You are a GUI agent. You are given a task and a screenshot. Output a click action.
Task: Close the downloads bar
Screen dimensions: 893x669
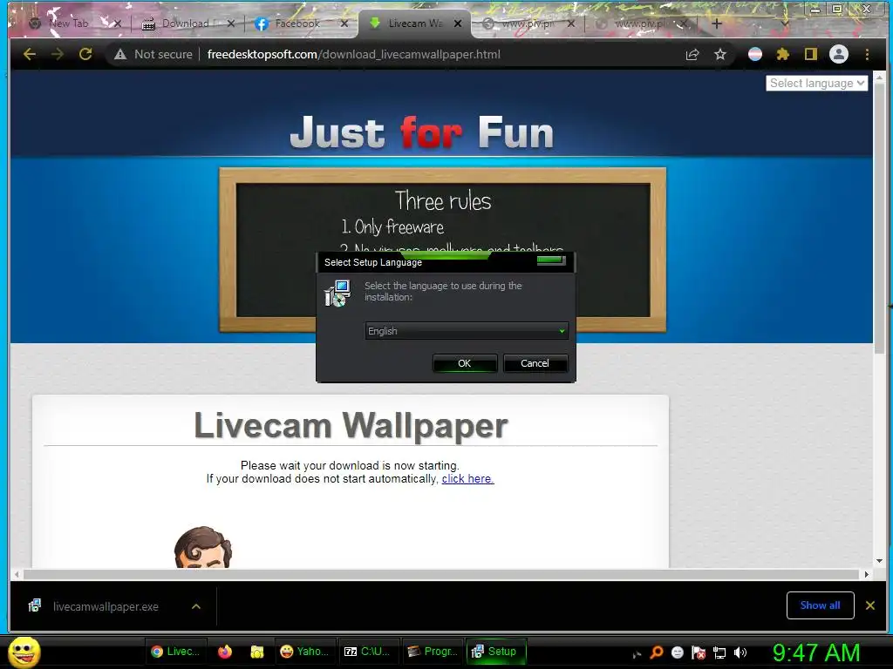click(870, 605)
